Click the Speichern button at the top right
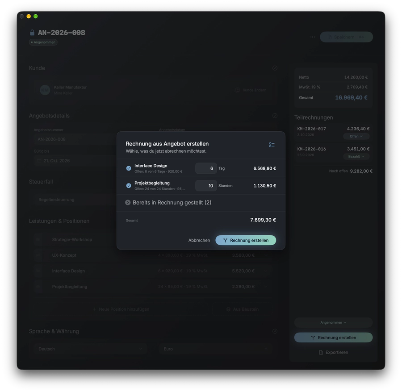The image size is (402, 392). click(x=346, y=37)
